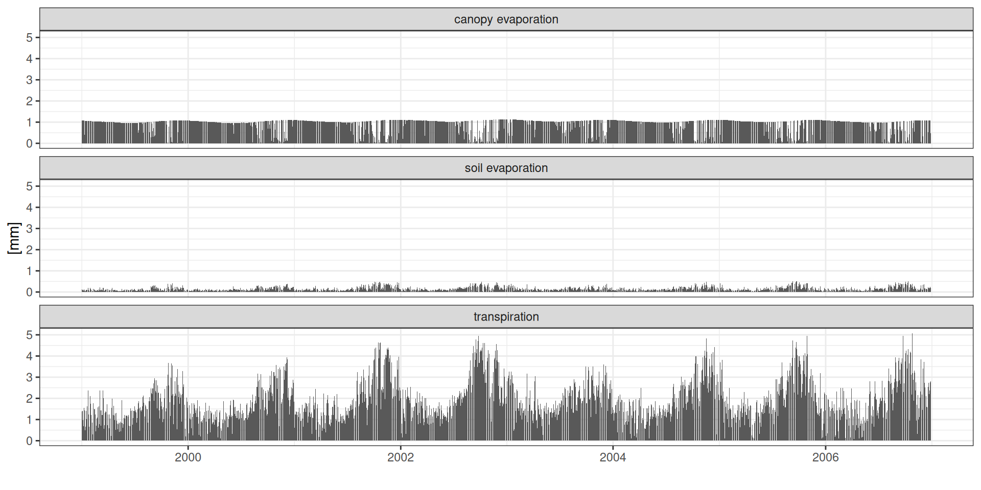Click tick label 1 in transpiration panel
This screenshot has width=981, height=490.
[x=30, y=420]
